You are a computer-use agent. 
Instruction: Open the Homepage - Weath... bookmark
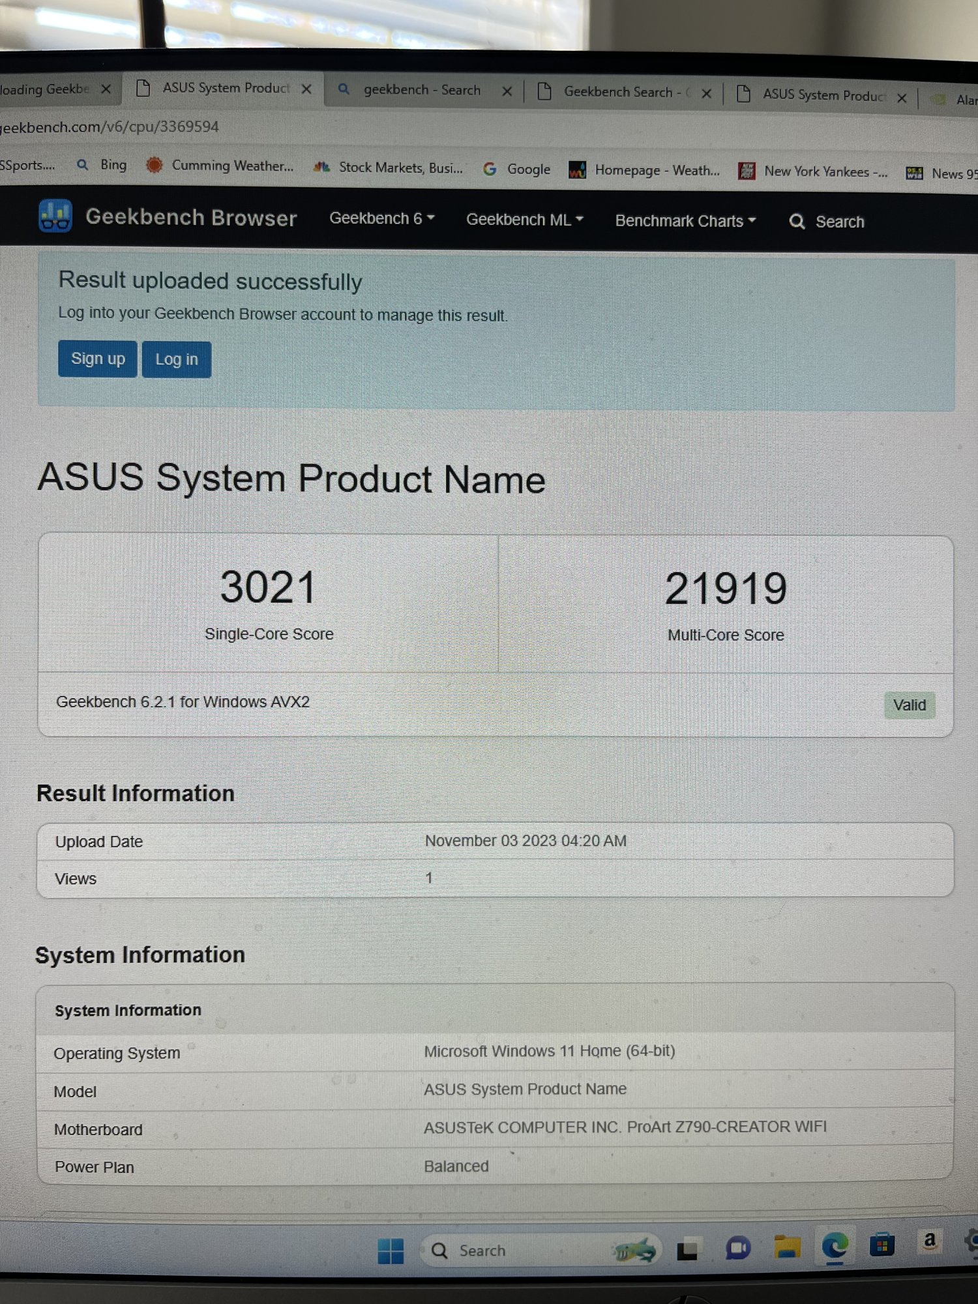tap(644, 170)
